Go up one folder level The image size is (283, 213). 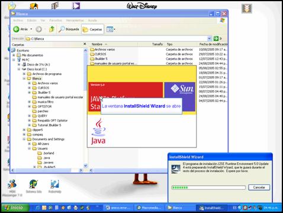click(52, 30)
